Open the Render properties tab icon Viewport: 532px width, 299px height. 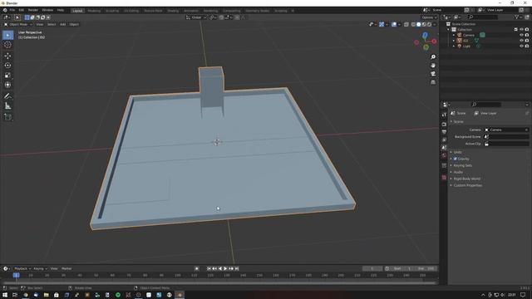444,125
